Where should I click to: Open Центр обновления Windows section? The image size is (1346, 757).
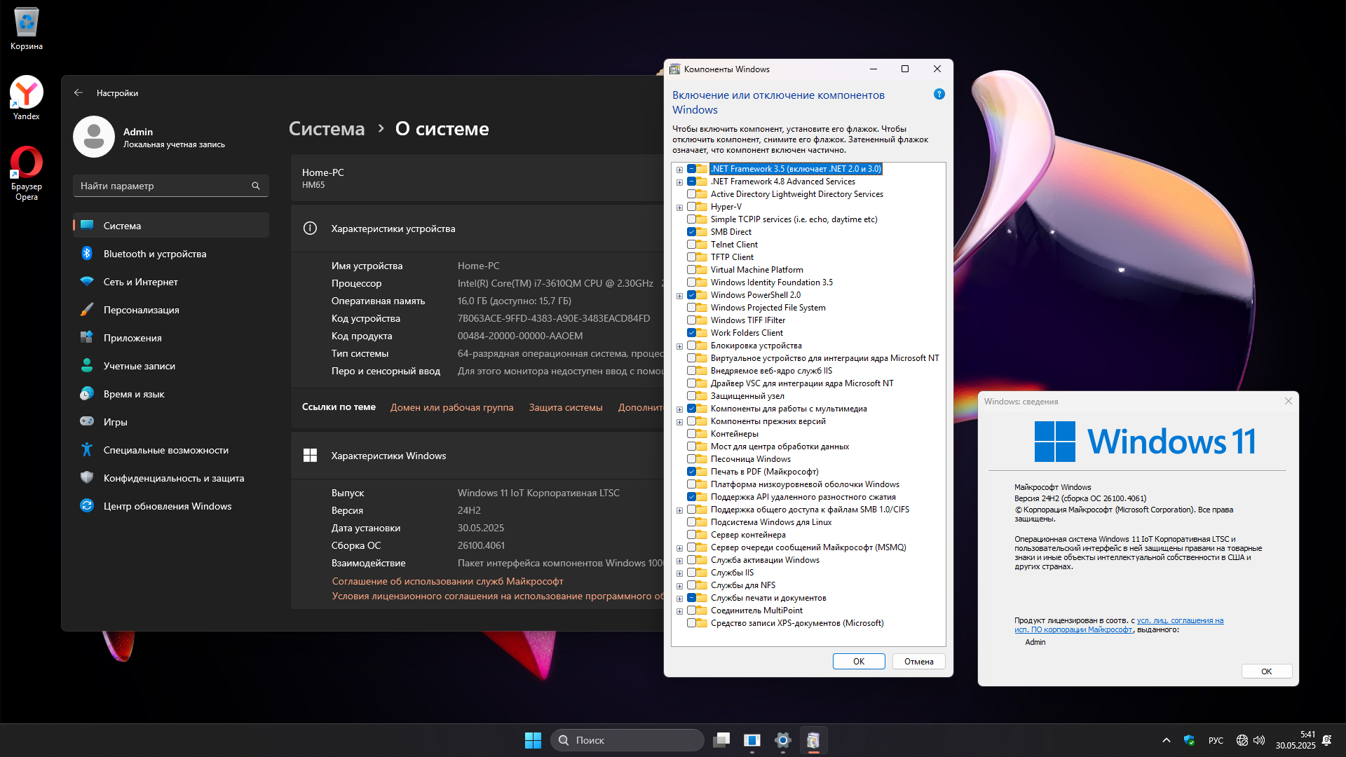167,506
